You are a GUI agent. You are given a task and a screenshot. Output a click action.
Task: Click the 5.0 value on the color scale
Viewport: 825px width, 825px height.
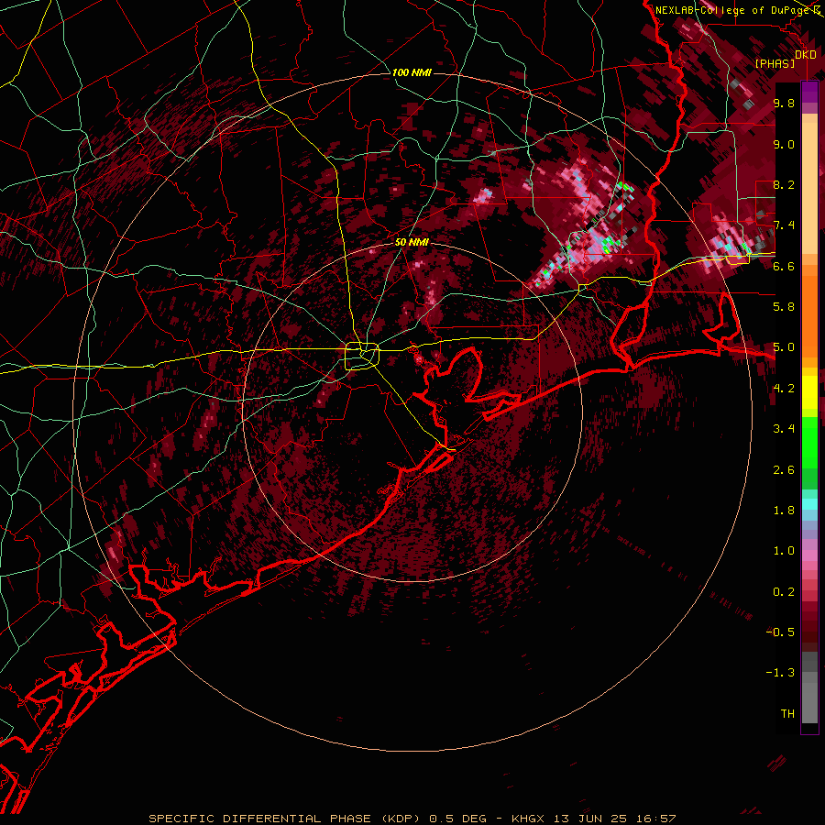[x=784, y=347]
